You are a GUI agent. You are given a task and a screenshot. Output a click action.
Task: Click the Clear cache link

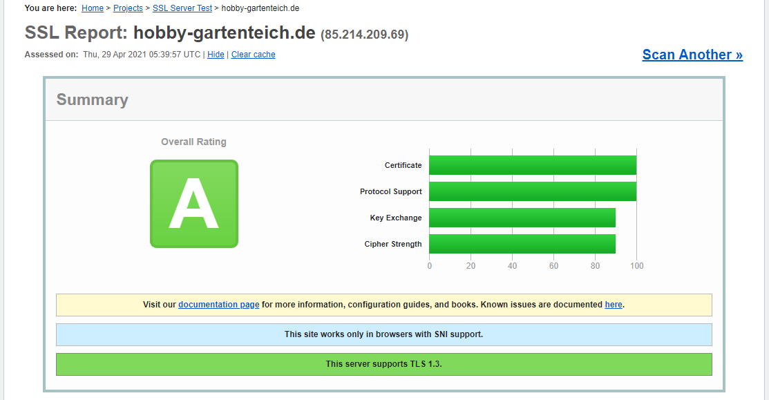coord(253,55)
